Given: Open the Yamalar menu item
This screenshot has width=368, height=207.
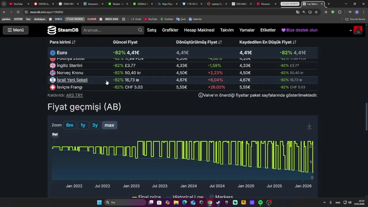Looking at the screenshot, I should coord(247,30).
